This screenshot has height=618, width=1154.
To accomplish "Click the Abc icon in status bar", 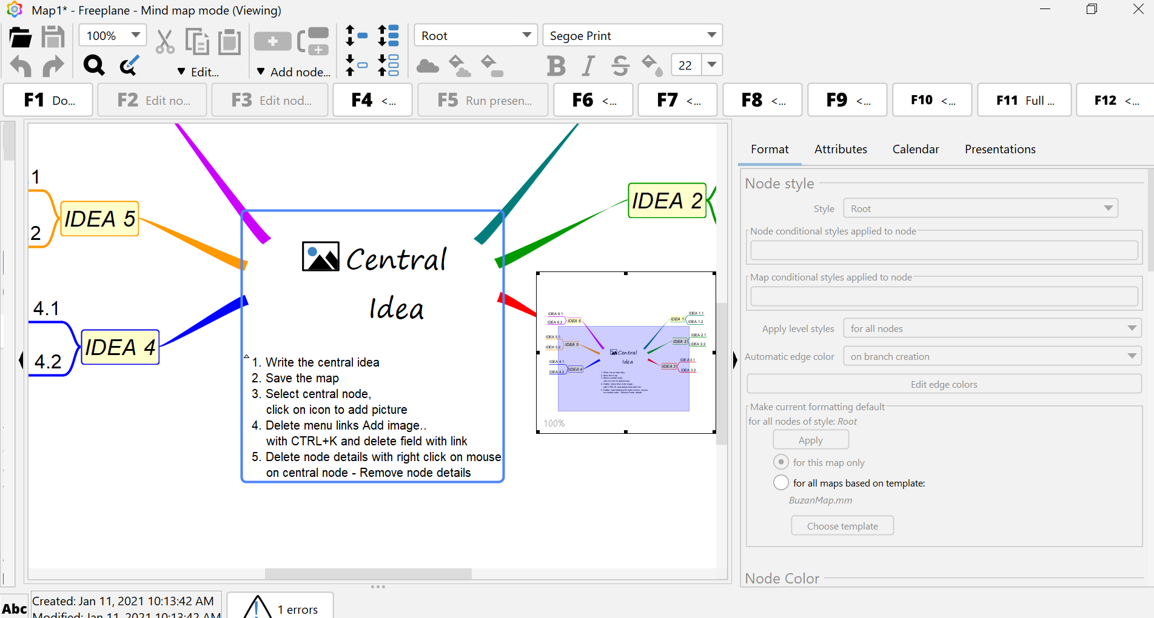I will [14, 608].
